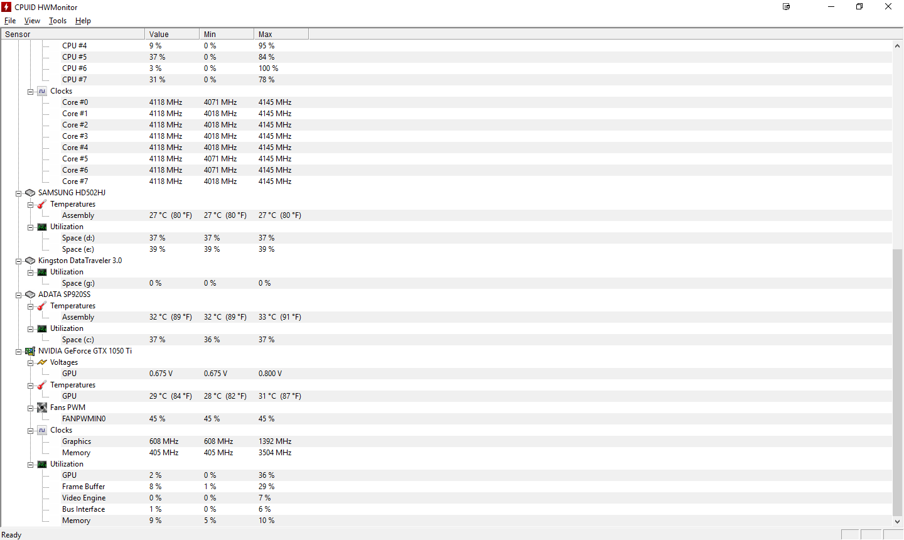The height and width of the screenshot is (540, 904).
Task: Select the Frame Buffer utilization row
Action: pyautogui.click(x=446, y=487)
